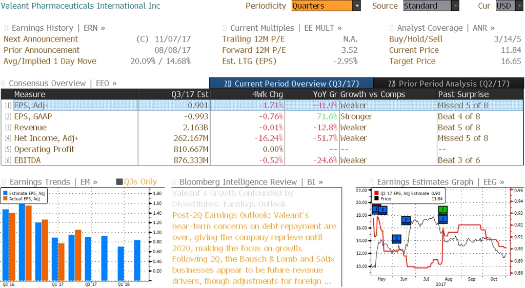The image size is (525, 288).
Task: Click the 4Wk Chg column header
Action: pos(247,94)
